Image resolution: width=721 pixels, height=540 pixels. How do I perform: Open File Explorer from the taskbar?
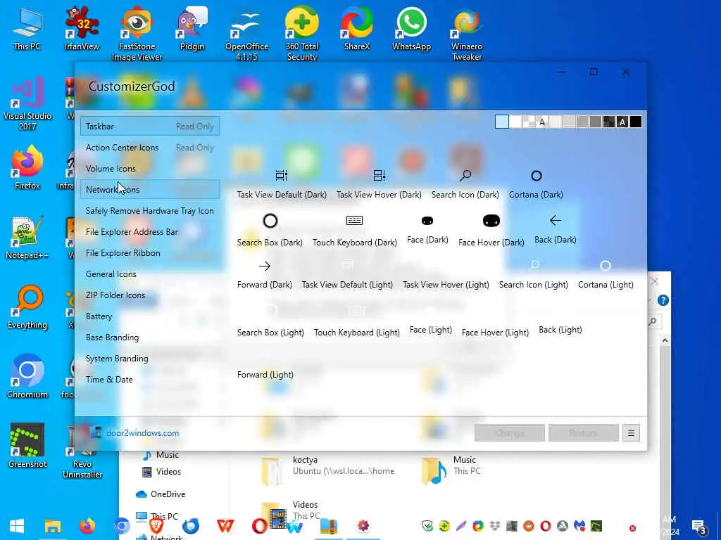(x=52, y=526)
